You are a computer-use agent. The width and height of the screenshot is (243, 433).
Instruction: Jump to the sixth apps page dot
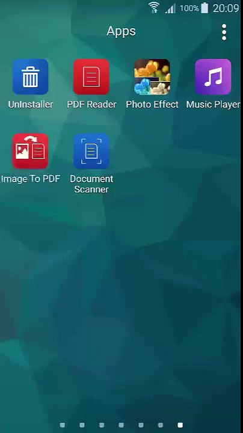[x=161, y=425]
